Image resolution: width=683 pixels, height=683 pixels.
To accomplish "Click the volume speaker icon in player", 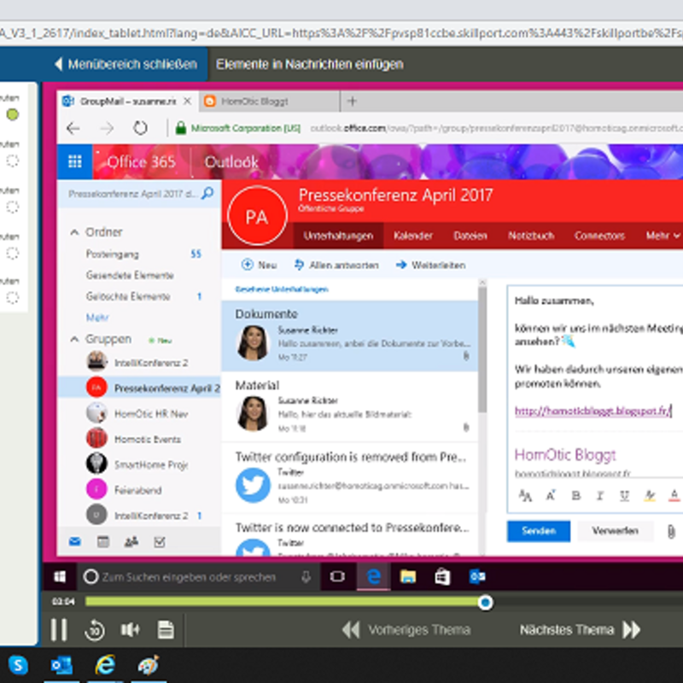I will click(x=130, y=629).
